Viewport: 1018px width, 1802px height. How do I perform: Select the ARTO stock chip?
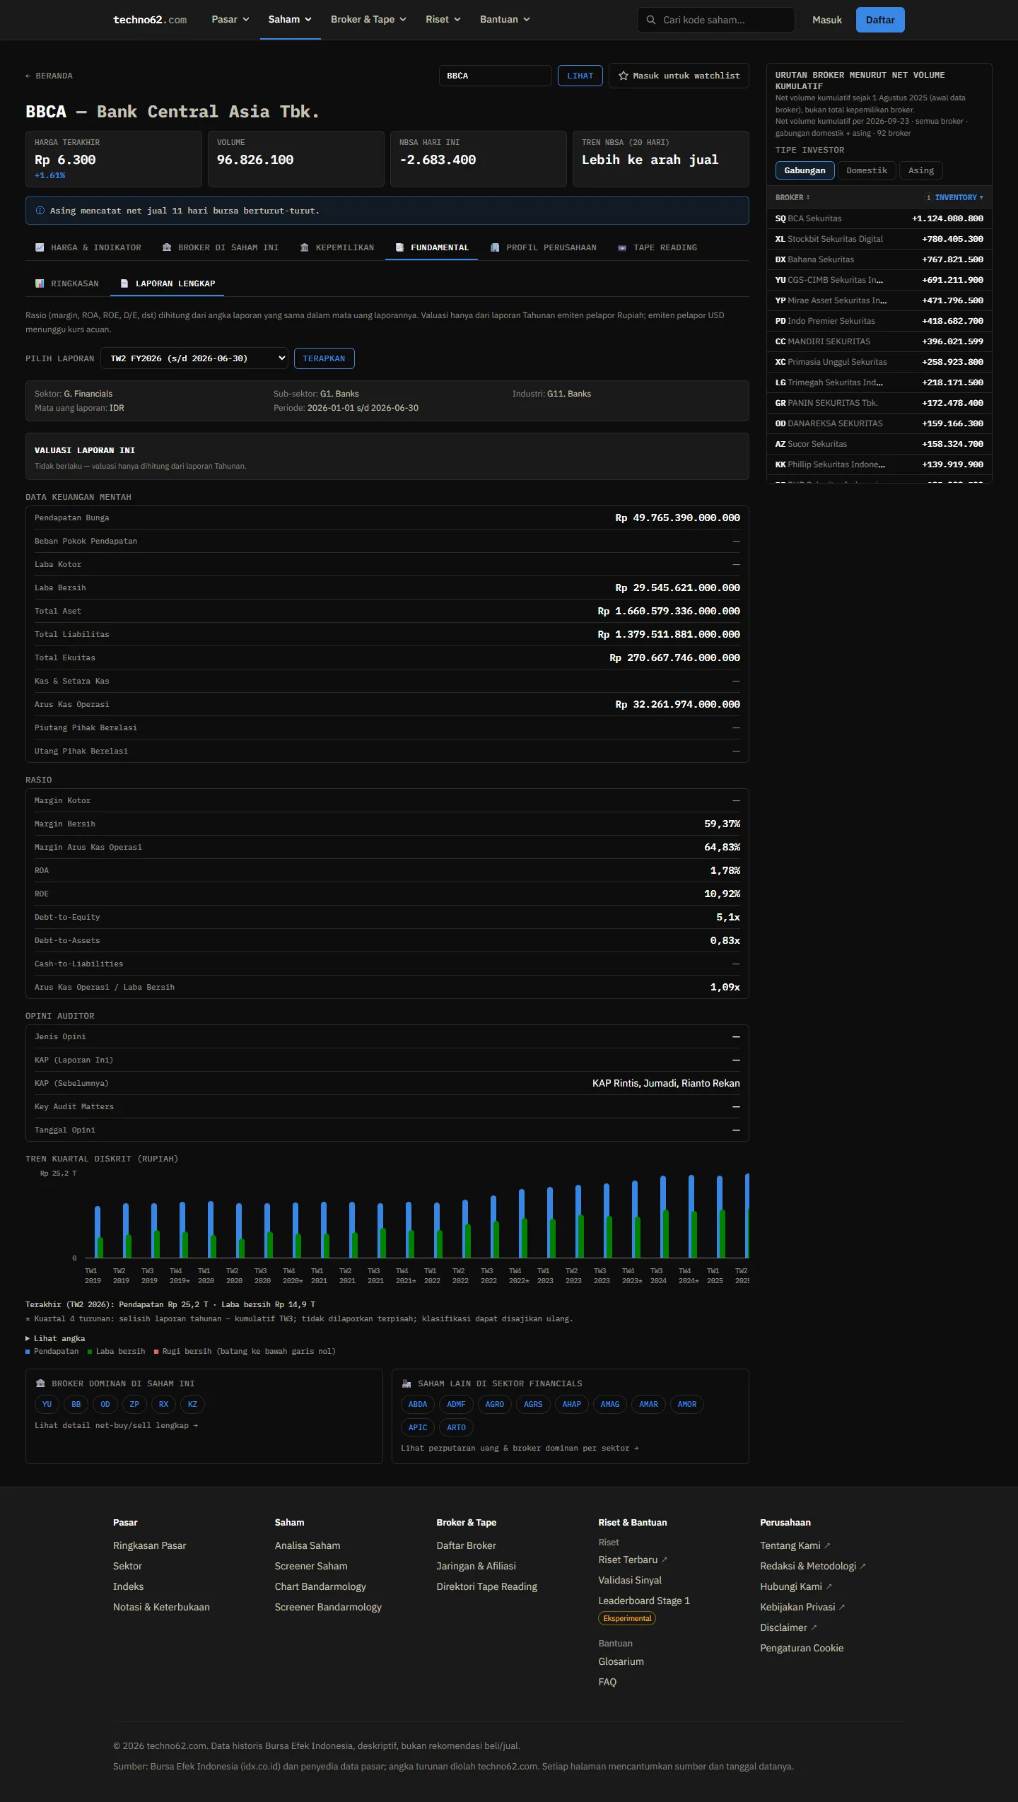point(457,1427)
